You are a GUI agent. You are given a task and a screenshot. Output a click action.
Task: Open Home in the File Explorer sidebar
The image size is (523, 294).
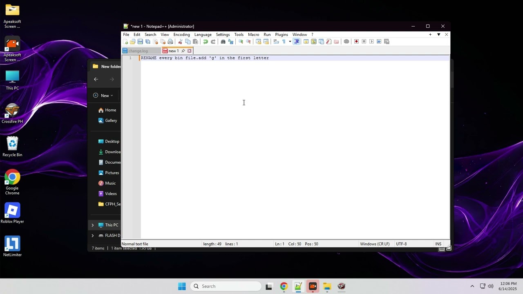(107, 110)
